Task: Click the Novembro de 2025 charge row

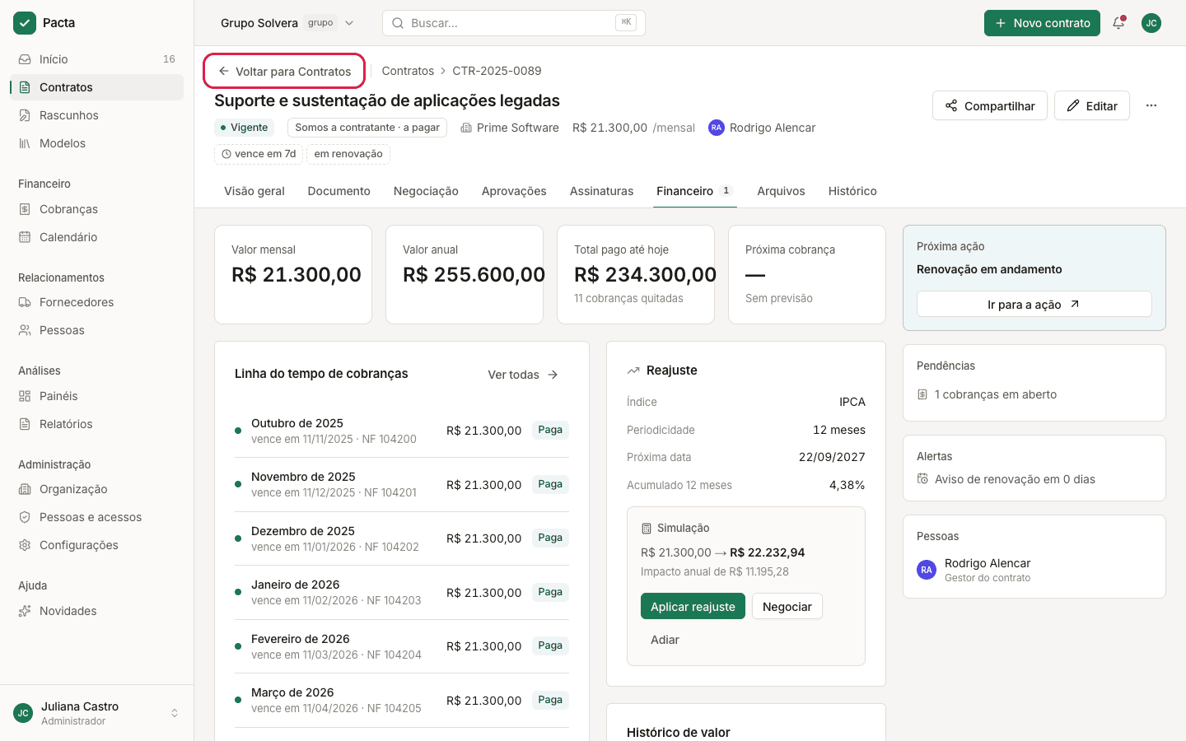Action: (x=402, y=484)
